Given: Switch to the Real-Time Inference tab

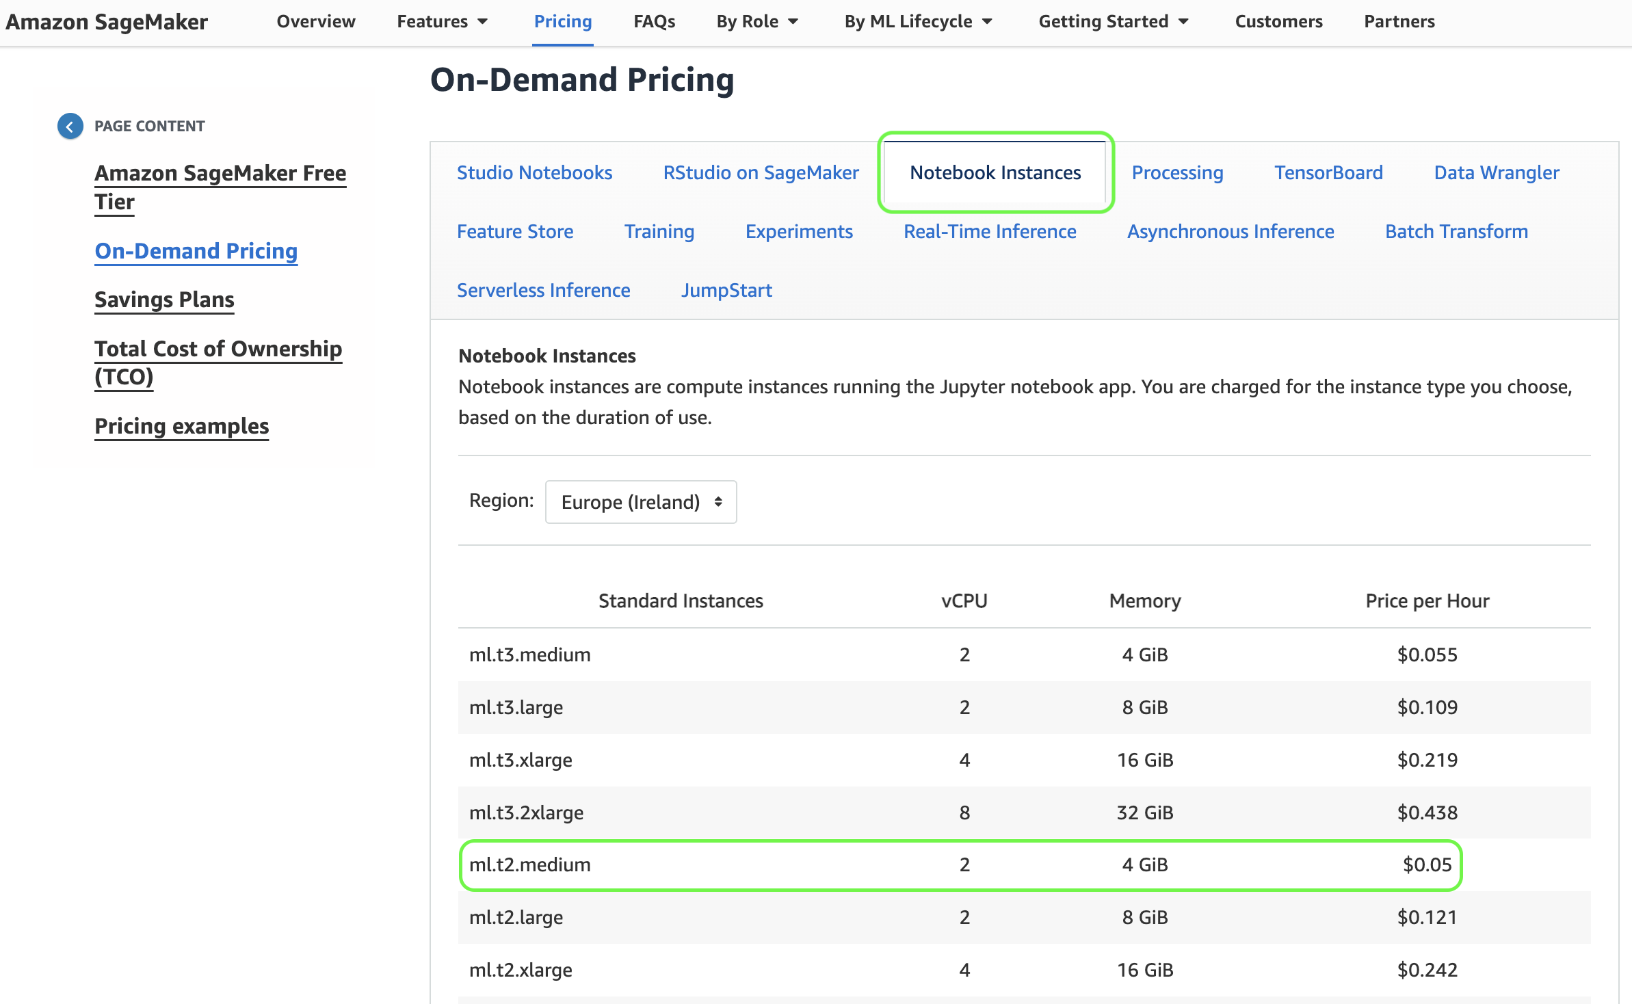Looking at the screenshot, I should click(990, 231).
